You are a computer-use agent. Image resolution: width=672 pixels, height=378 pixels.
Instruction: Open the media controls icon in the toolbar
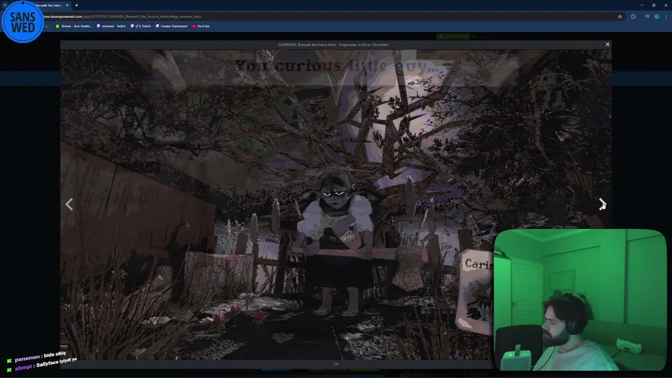pos(647,16)
